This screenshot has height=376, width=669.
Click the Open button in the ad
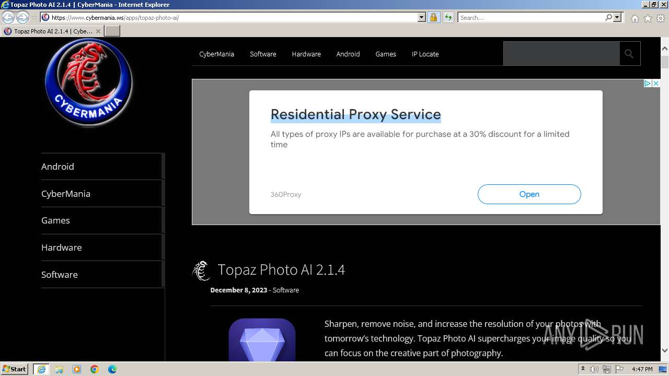[x=529, y=194]
